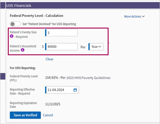
Task: Click the Save as Verified button
Action: coord(25,115)
